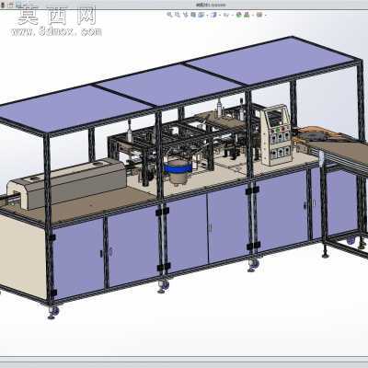Click the View Settings monitor icon
The width and height of the screenshot is (368, 368).
coord(259,15)
